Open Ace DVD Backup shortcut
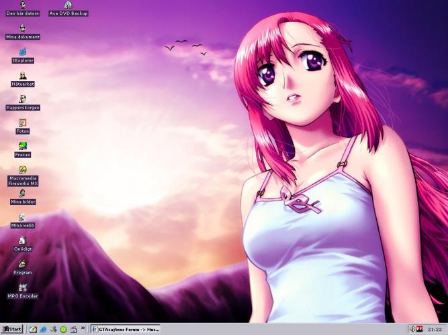Screen dimensions: 448x335 68,6
